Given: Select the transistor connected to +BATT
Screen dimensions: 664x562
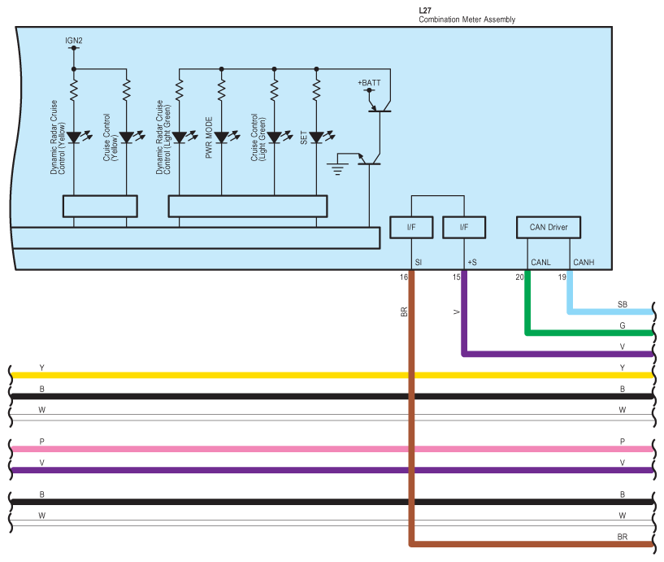Looking at the screenshot, I should click(x=380, y=106).
